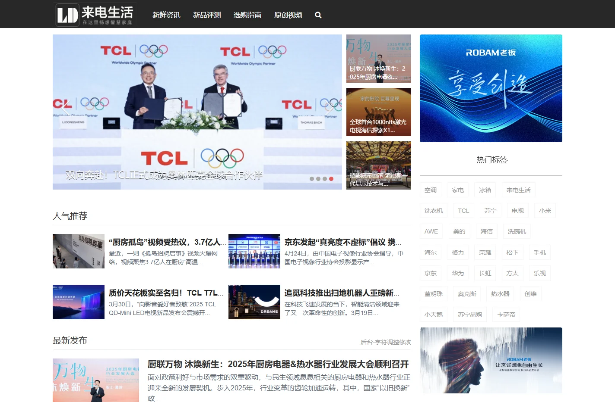Open 万物焕新 latest article thumbnail
The image size is (615, 402).
(96, 380)
